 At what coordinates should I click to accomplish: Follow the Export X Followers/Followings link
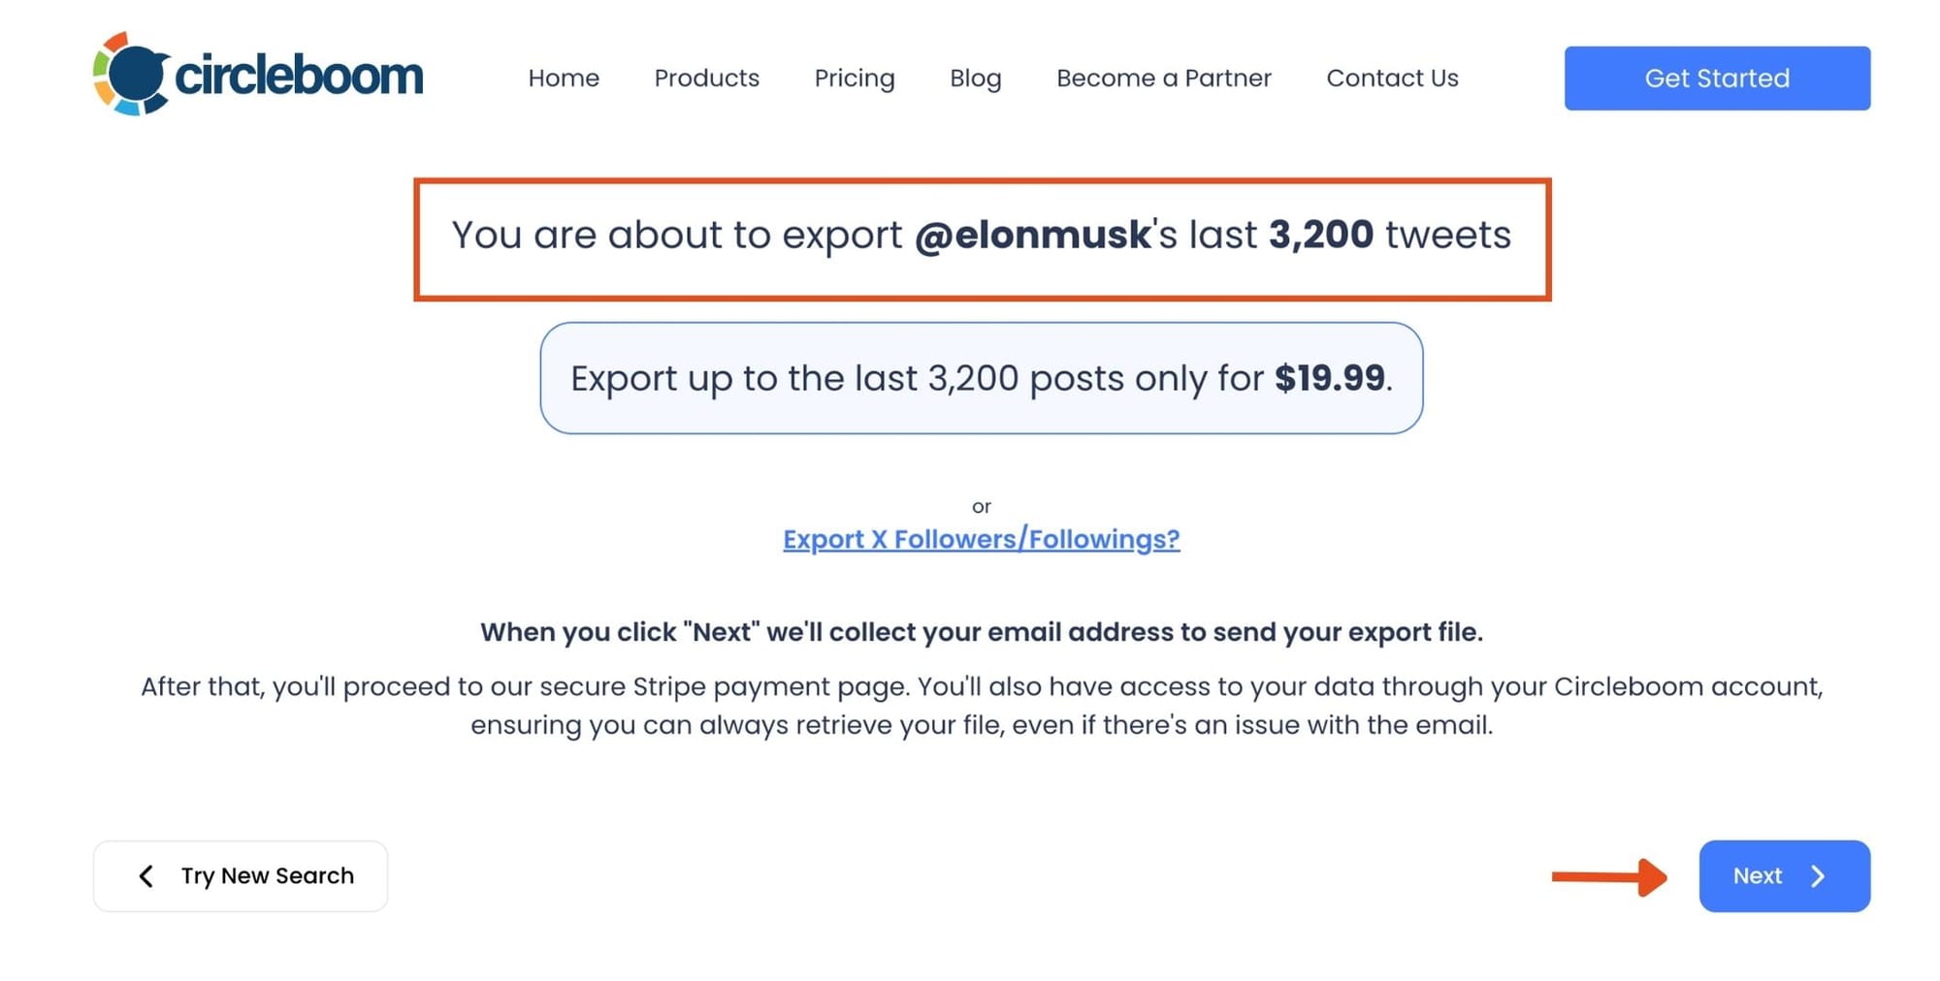pos(981,539)
